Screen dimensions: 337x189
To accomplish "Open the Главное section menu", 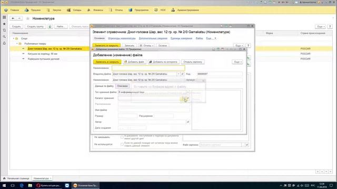I will (x=12, y=10).
